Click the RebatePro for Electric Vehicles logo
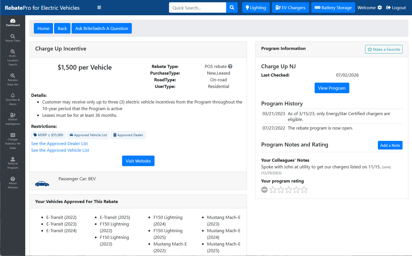 tap(42, 8)
